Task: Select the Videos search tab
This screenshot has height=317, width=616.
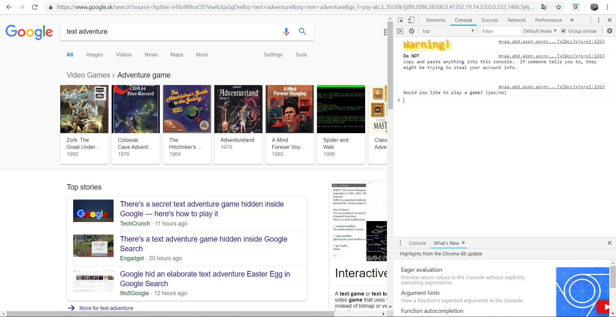Action: click(x=124, y=55)
